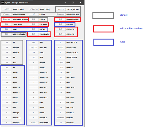Click the Manuel legend text

123,15
